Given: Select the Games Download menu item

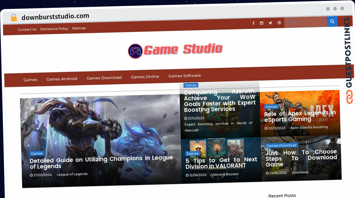Looking at the screenshot, I should [x=104, y=78].
